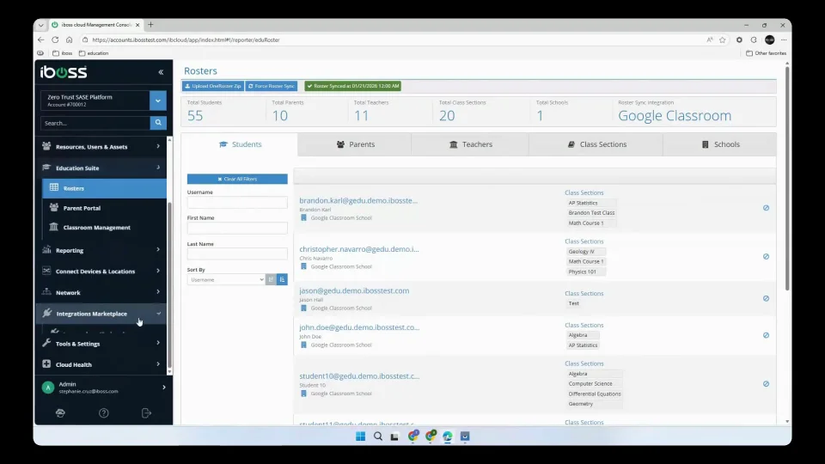Viewport: 825px width, 464px height.
Task: Click the browser refresh icon
Action: [55, 40]
